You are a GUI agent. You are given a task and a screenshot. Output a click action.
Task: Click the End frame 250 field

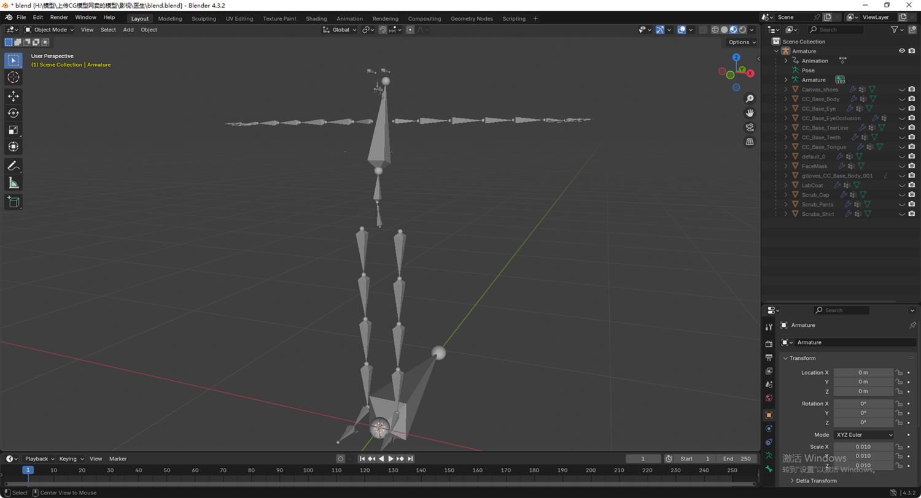(x=737, y=459)
